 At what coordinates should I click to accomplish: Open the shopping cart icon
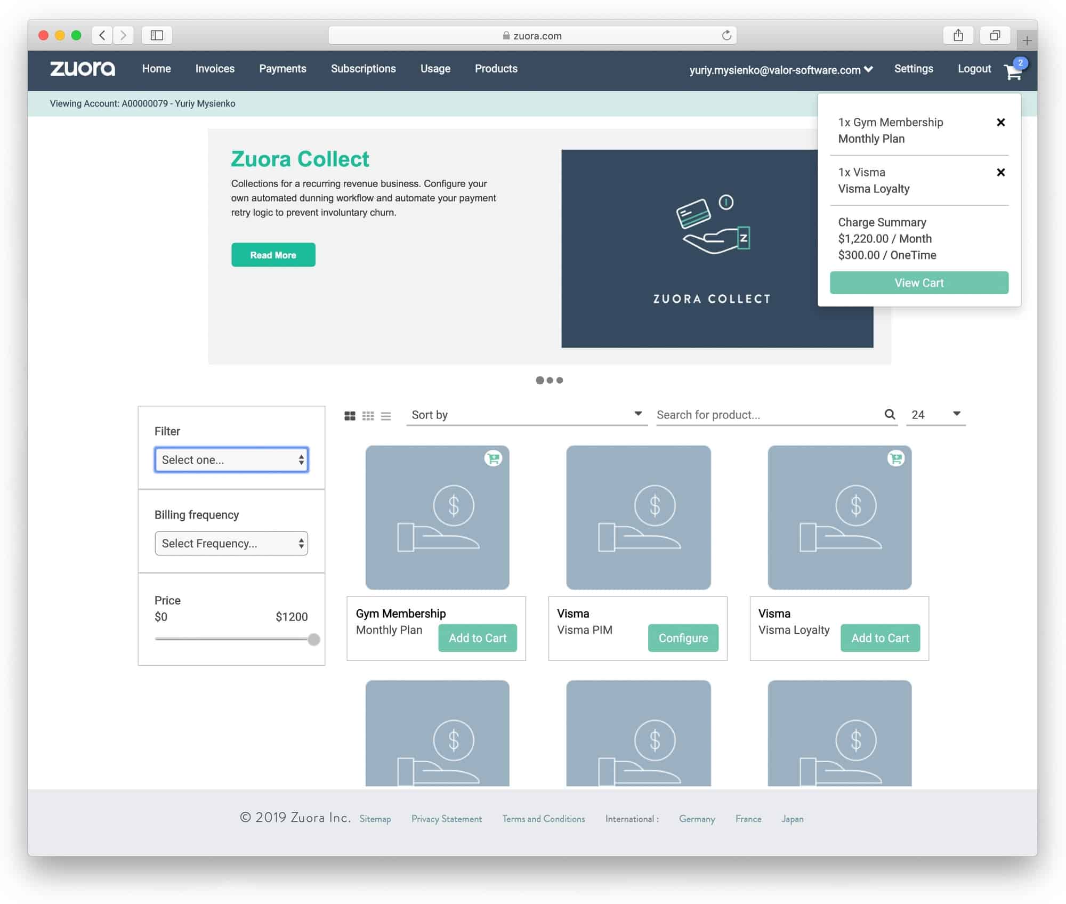click(1013, 71)
